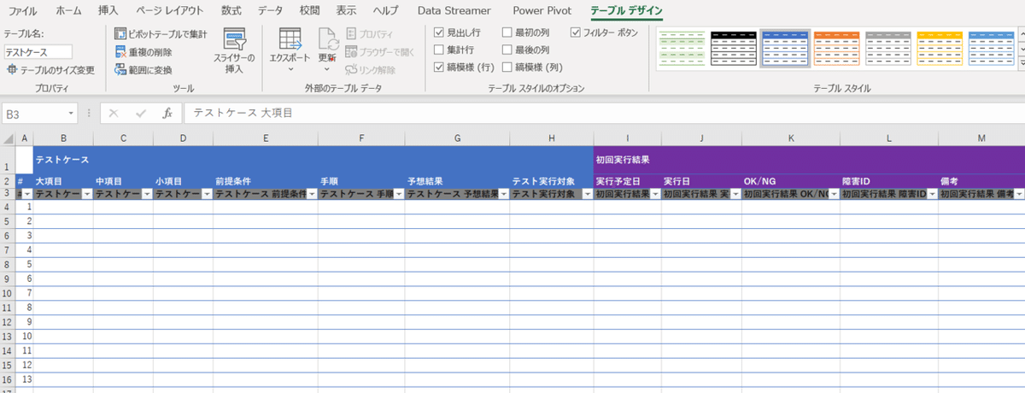Viewport: 1025px width, 393px height.
Task: Select row 10 header
Action: point(8,293)
